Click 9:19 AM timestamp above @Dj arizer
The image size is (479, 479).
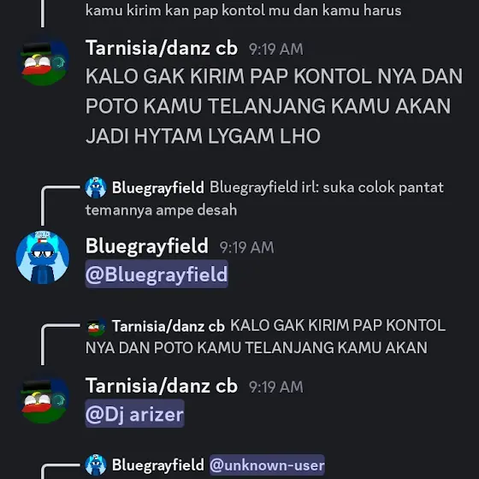point(275,387)
